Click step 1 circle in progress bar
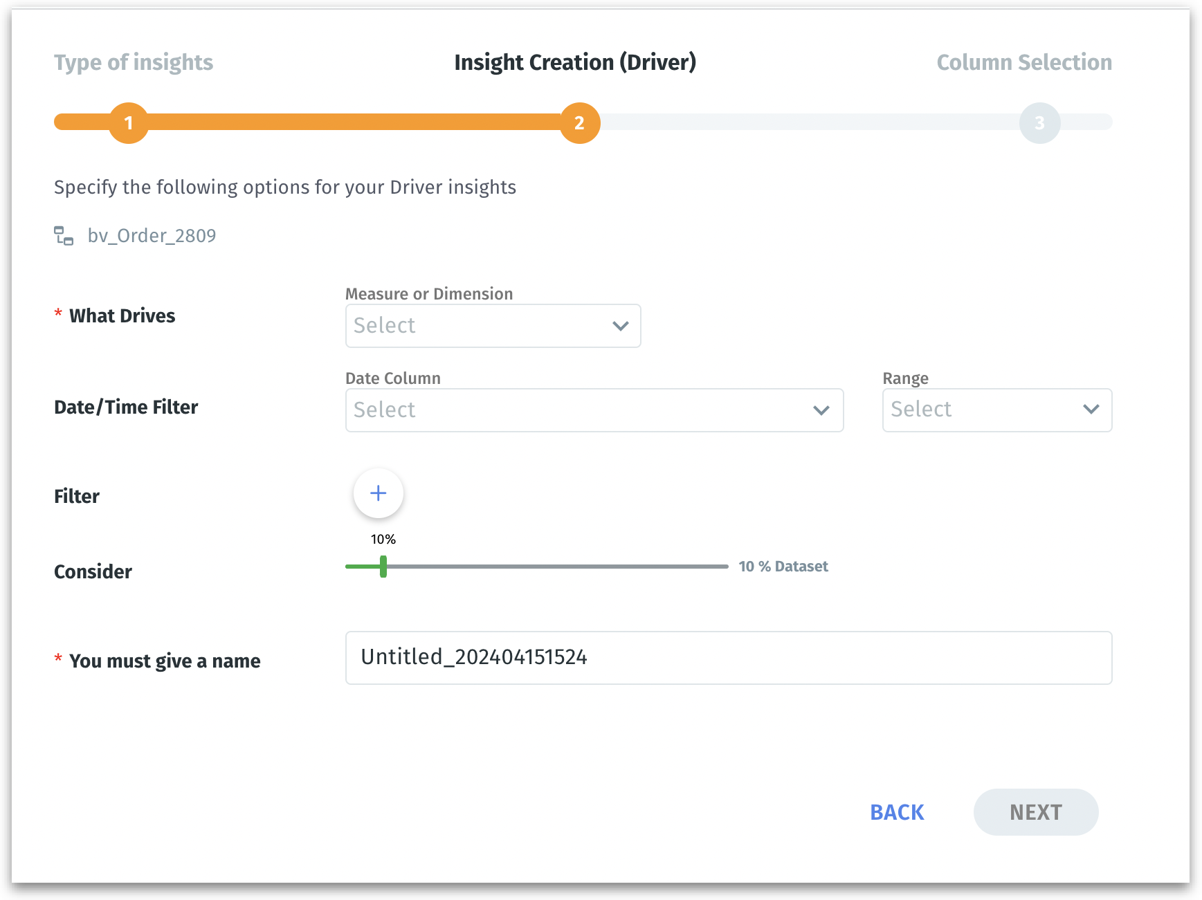The width and height of the screenshot is (1202, 900). pos(129,123)
